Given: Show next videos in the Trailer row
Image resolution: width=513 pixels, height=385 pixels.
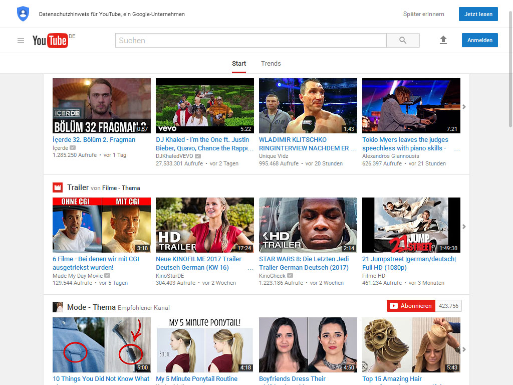Looking at the screenshot, I should click(464, 227).
